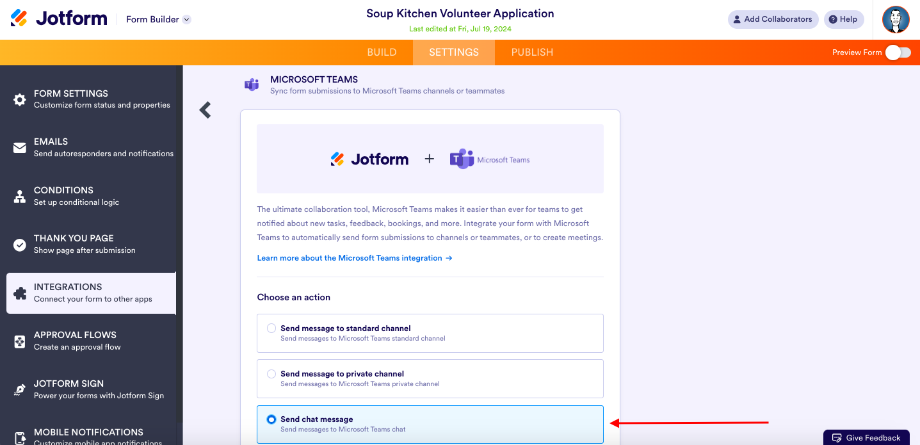The height and width of the screenshot is (445, 920).
Task: Click the Soup Kitchen Volunteer Application title
Action: point(460,13)
